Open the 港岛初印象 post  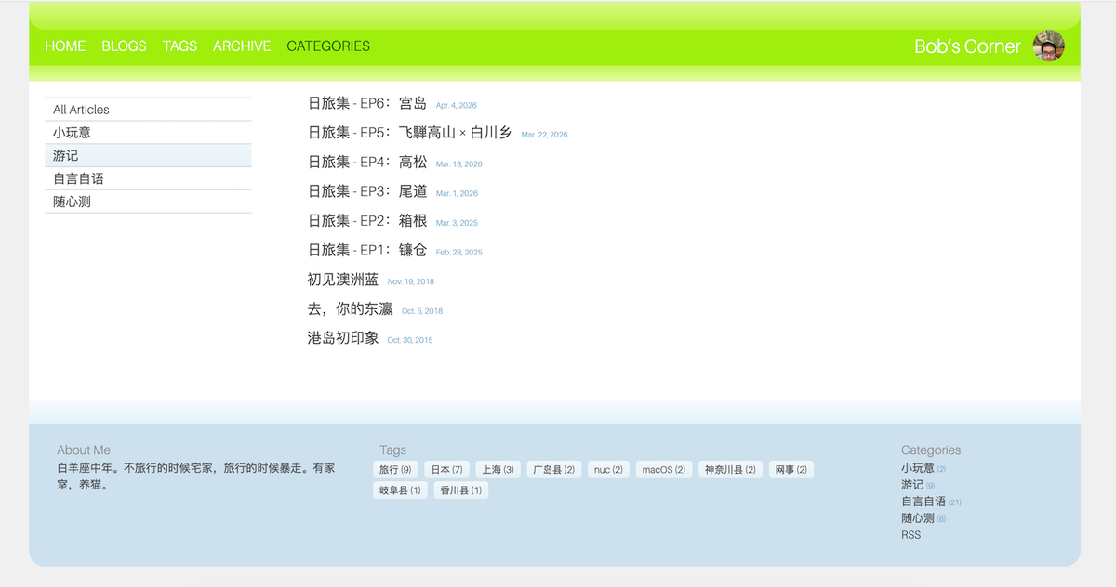pos(341,339)
